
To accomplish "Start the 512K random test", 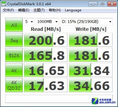I will point(14,55).
